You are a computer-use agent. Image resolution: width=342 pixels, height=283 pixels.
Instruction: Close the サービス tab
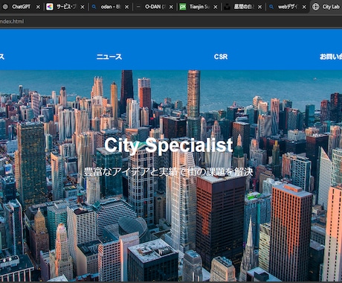tap(83, 7)
